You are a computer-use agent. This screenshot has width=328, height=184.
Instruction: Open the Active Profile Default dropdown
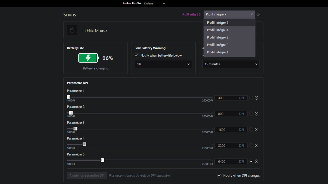click(155, 3)
